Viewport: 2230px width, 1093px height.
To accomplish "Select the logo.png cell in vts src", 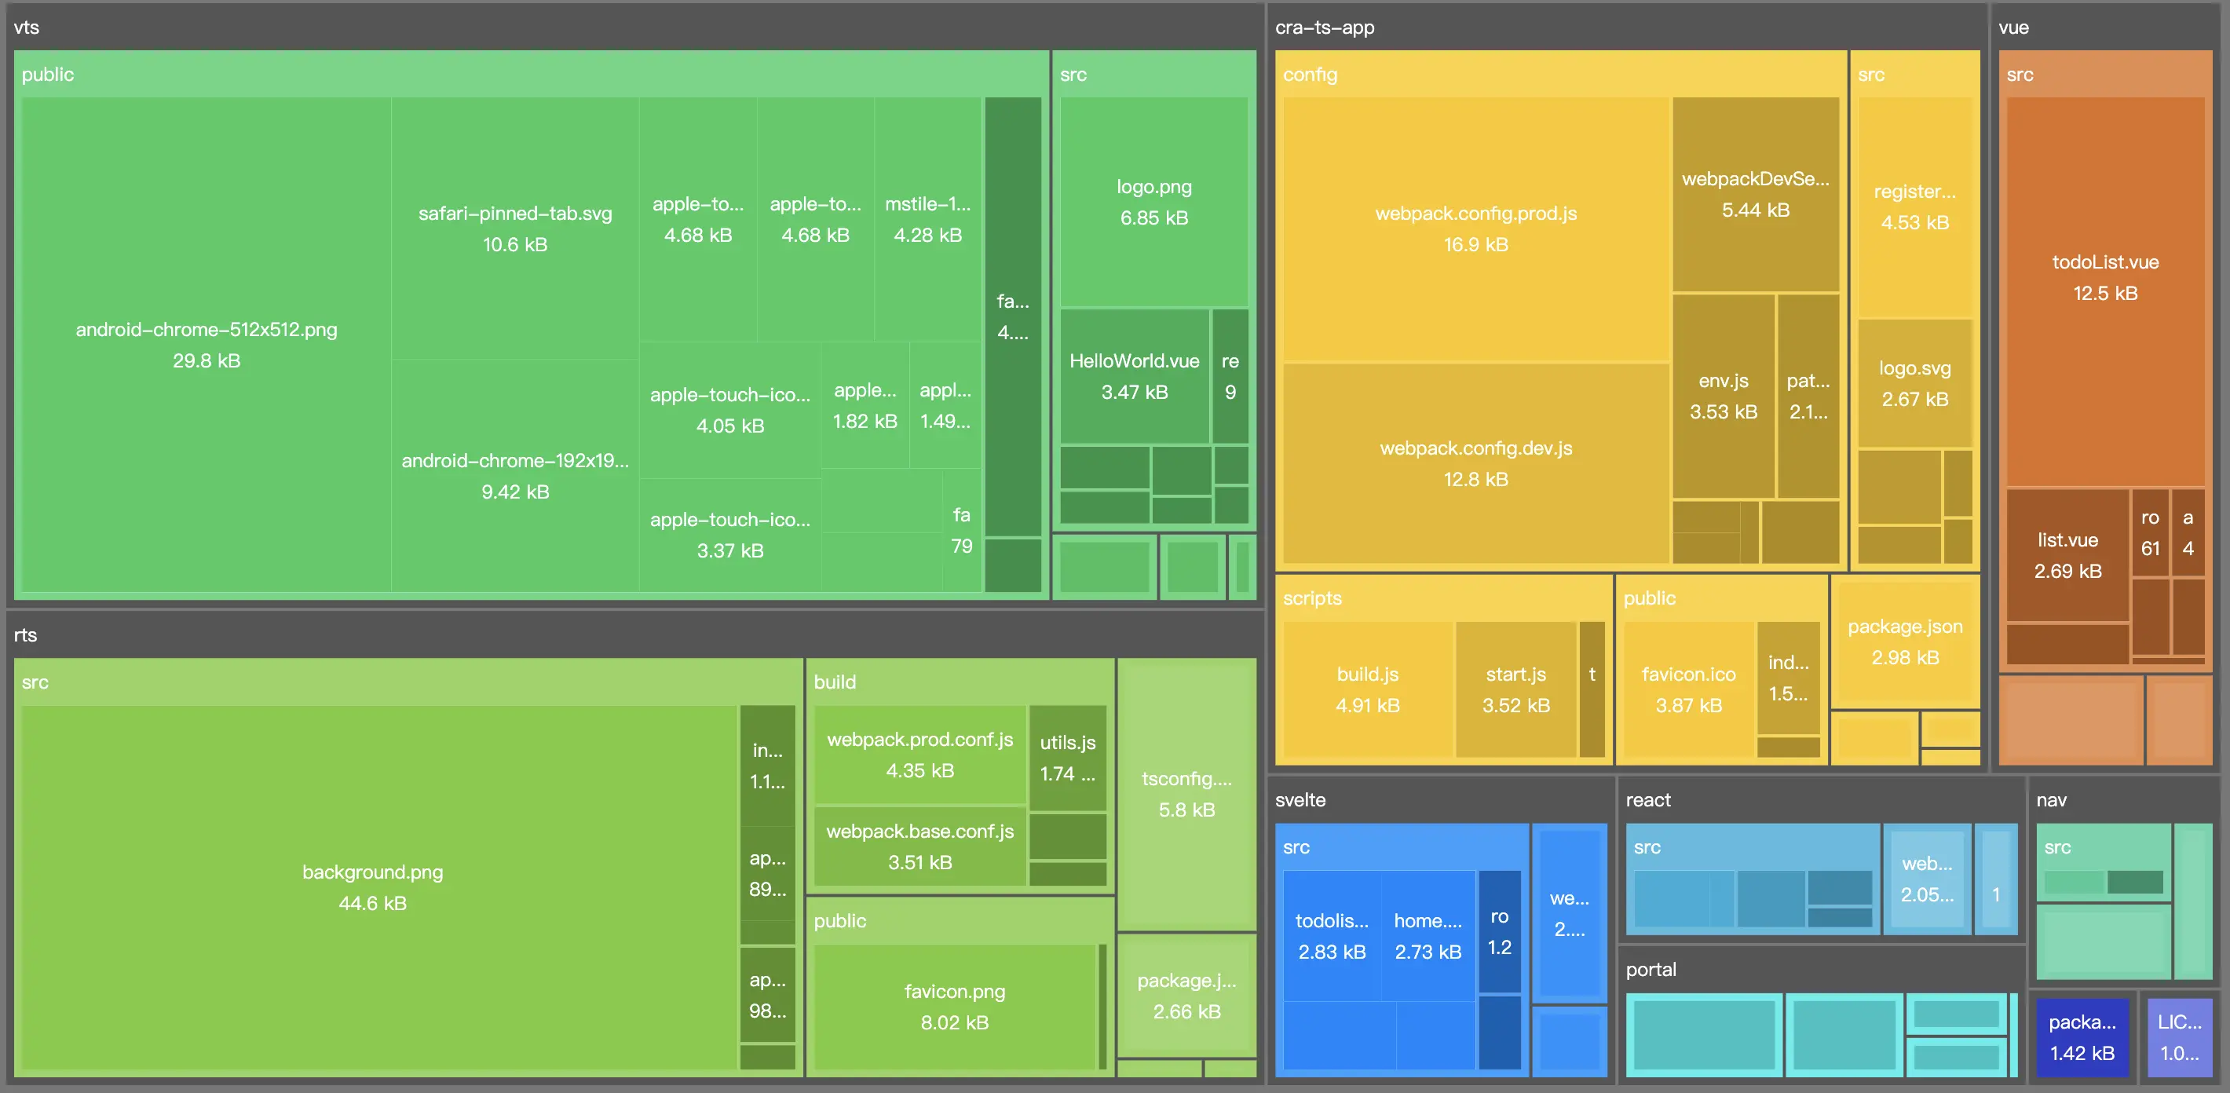I will point(1153,202).
